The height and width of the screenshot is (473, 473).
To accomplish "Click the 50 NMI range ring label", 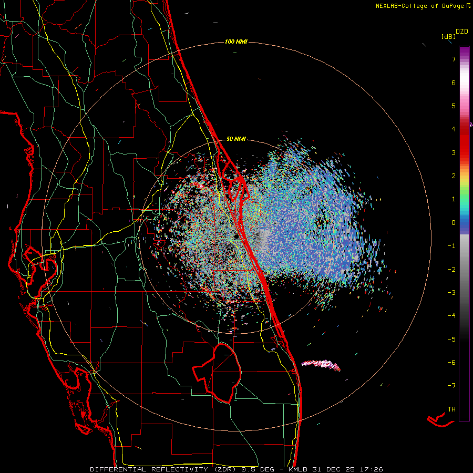I will pyautogui.click(x=236, y=139).
